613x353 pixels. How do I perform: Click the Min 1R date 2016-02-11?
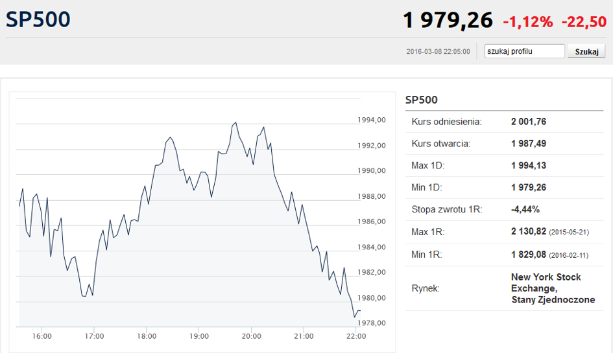coord(569,255)
